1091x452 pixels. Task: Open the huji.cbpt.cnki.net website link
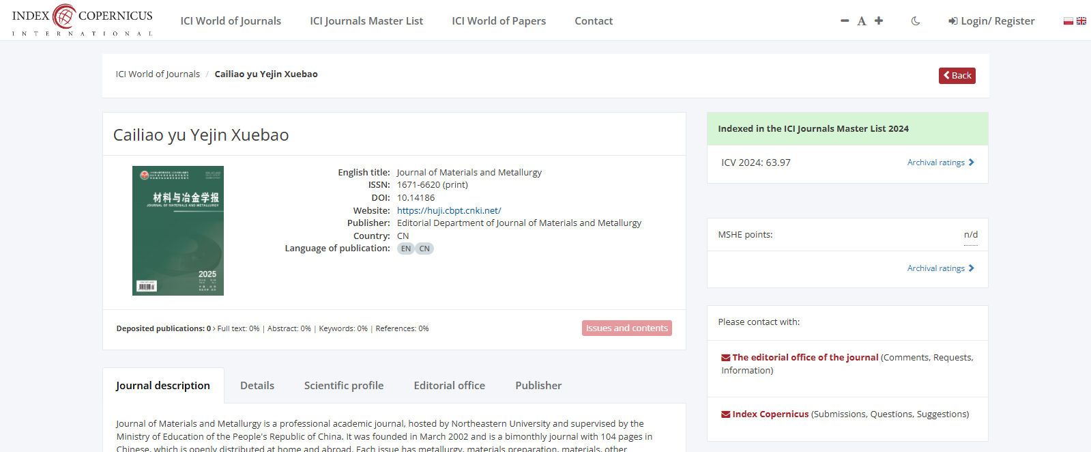(x=449, y=211)
